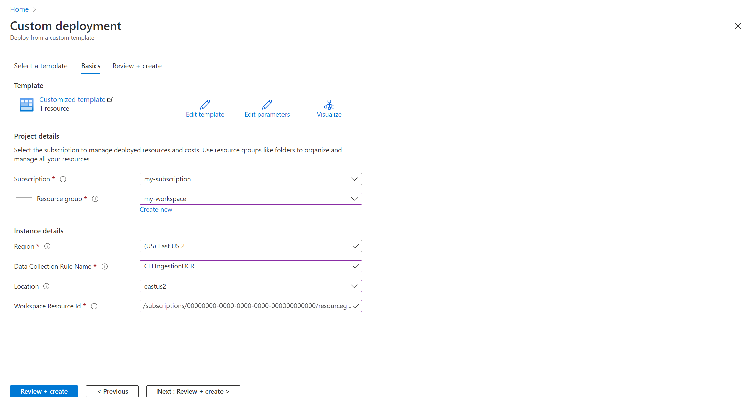Go back with the Previous button
756x407 pixels.
pos(112,391)
